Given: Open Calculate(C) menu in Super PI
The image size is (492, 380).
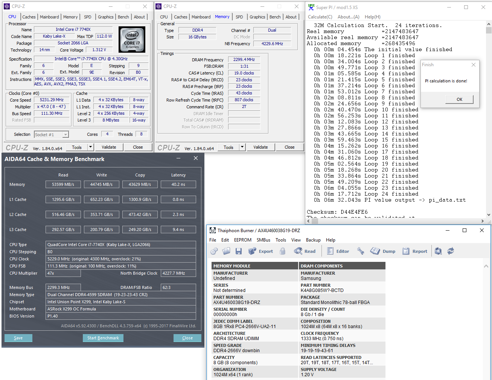Looking at the screenshot, I should (x=320, y=17).
